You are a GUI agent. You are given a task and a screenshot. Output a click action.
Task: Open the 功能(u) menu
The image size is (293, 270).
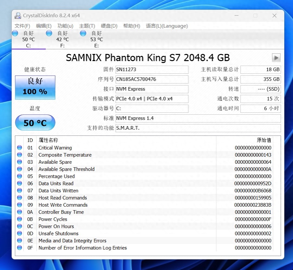tap(65, 26)
